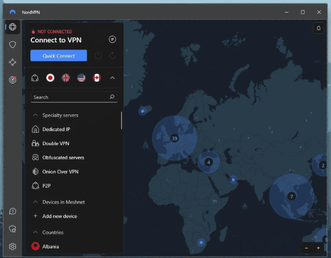Viewport: 331px width, 258px height.
Task: Open the settings gear icon
Action: (13, 246)
